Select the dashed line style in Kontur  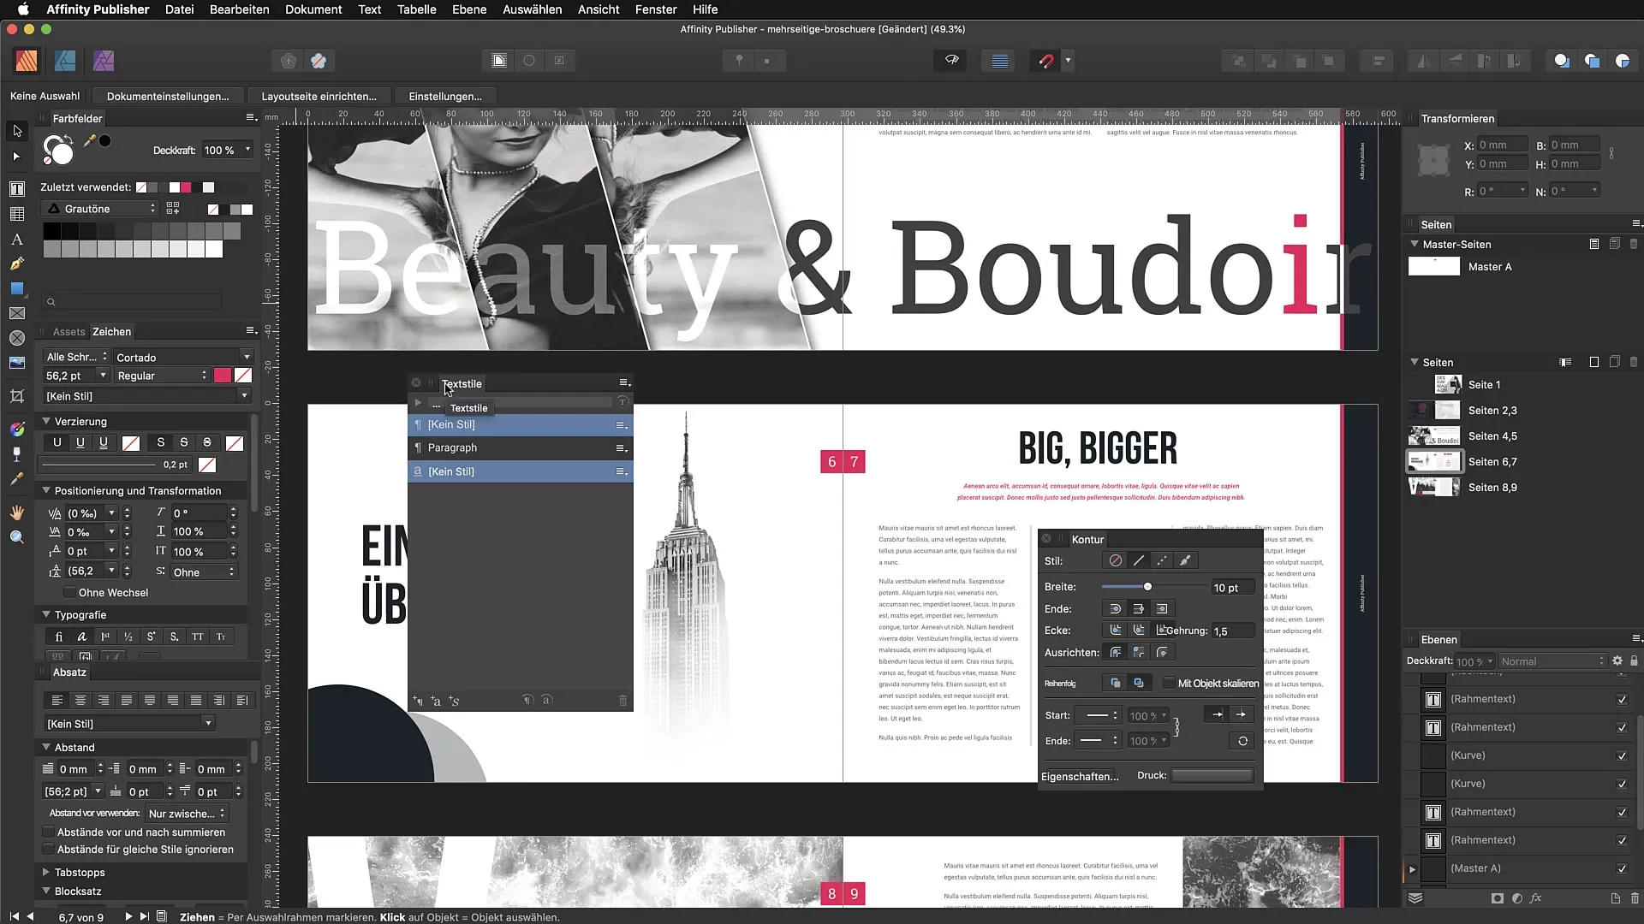pyautogui.click(x=1161, y=560)
